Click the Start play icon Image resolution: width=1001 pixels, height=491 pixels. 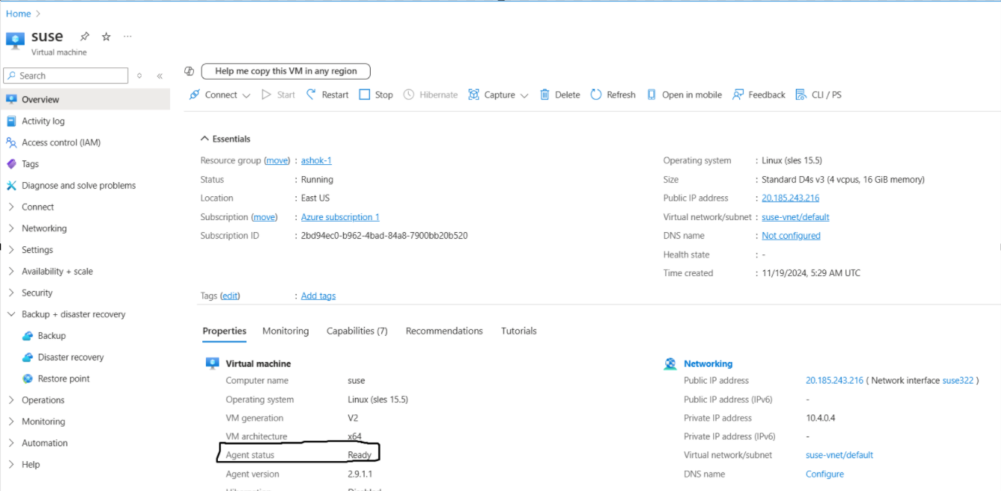tap(266, 95)
